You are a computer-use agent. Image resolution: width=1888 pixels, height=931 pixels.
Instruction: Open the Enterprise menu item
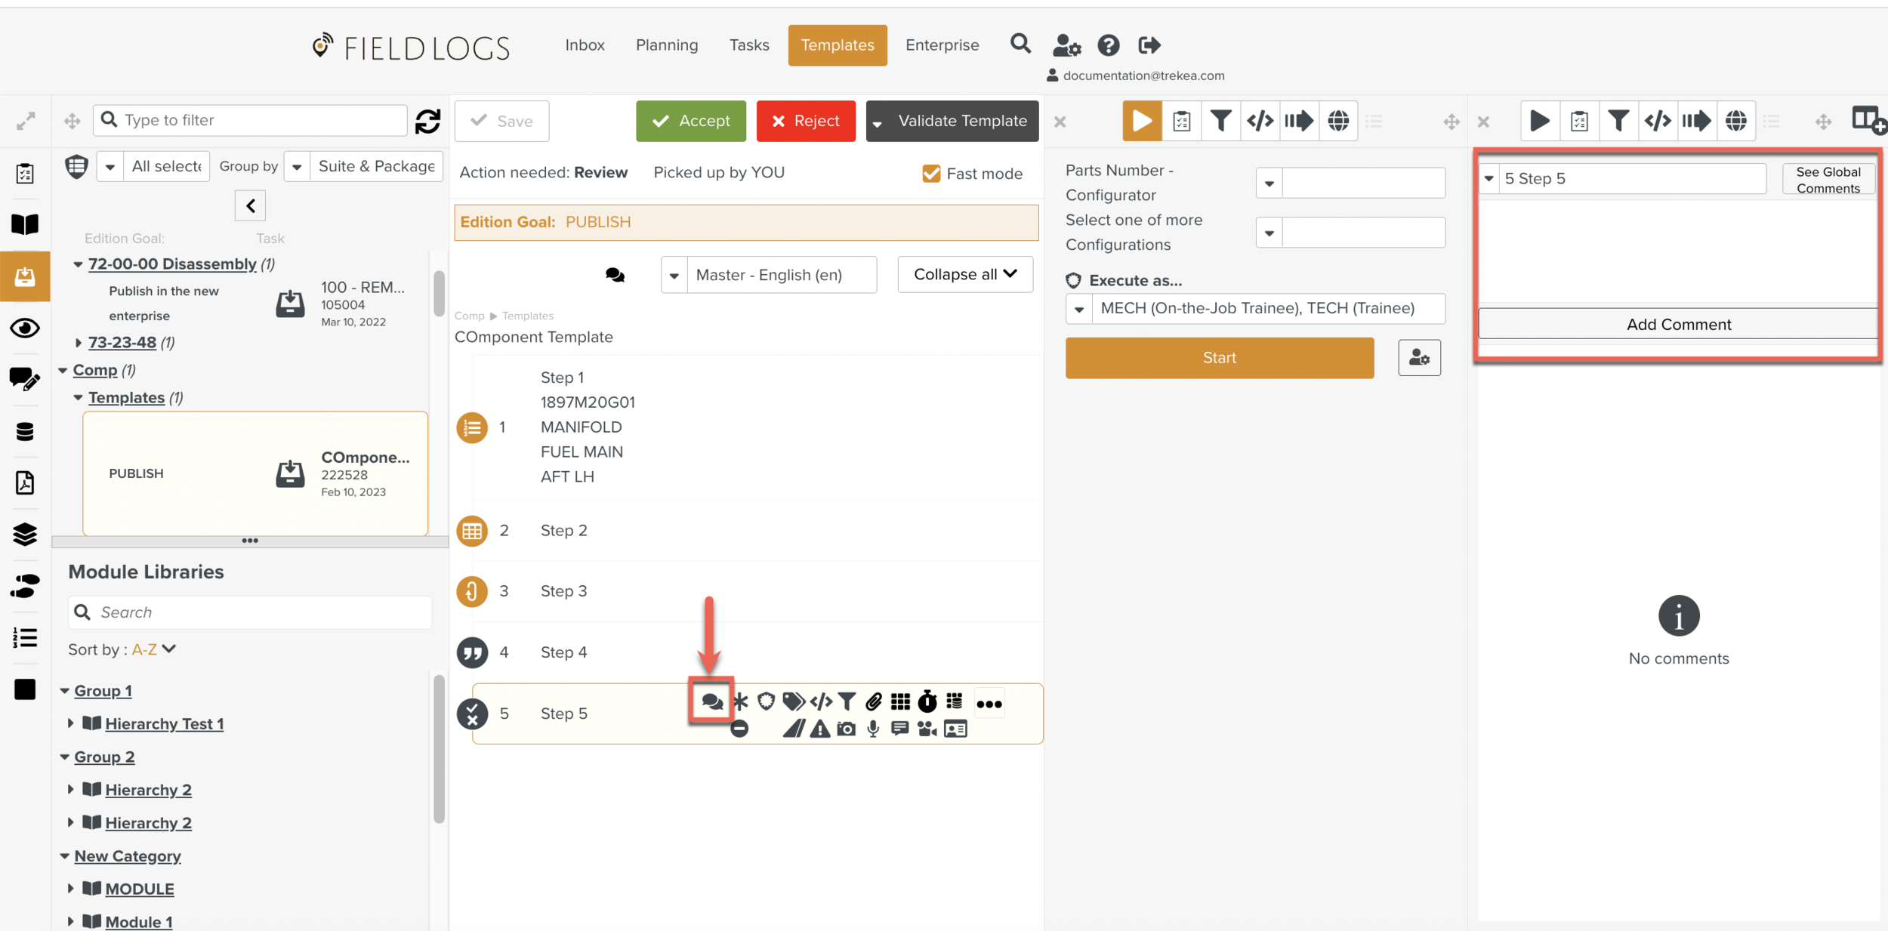[x=942, y=45]
